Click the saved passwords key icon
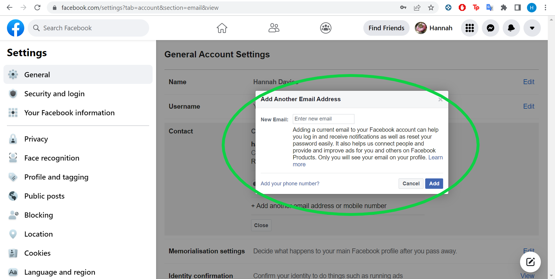This screenshot has width=555, height=279. [x=403, y=7]
